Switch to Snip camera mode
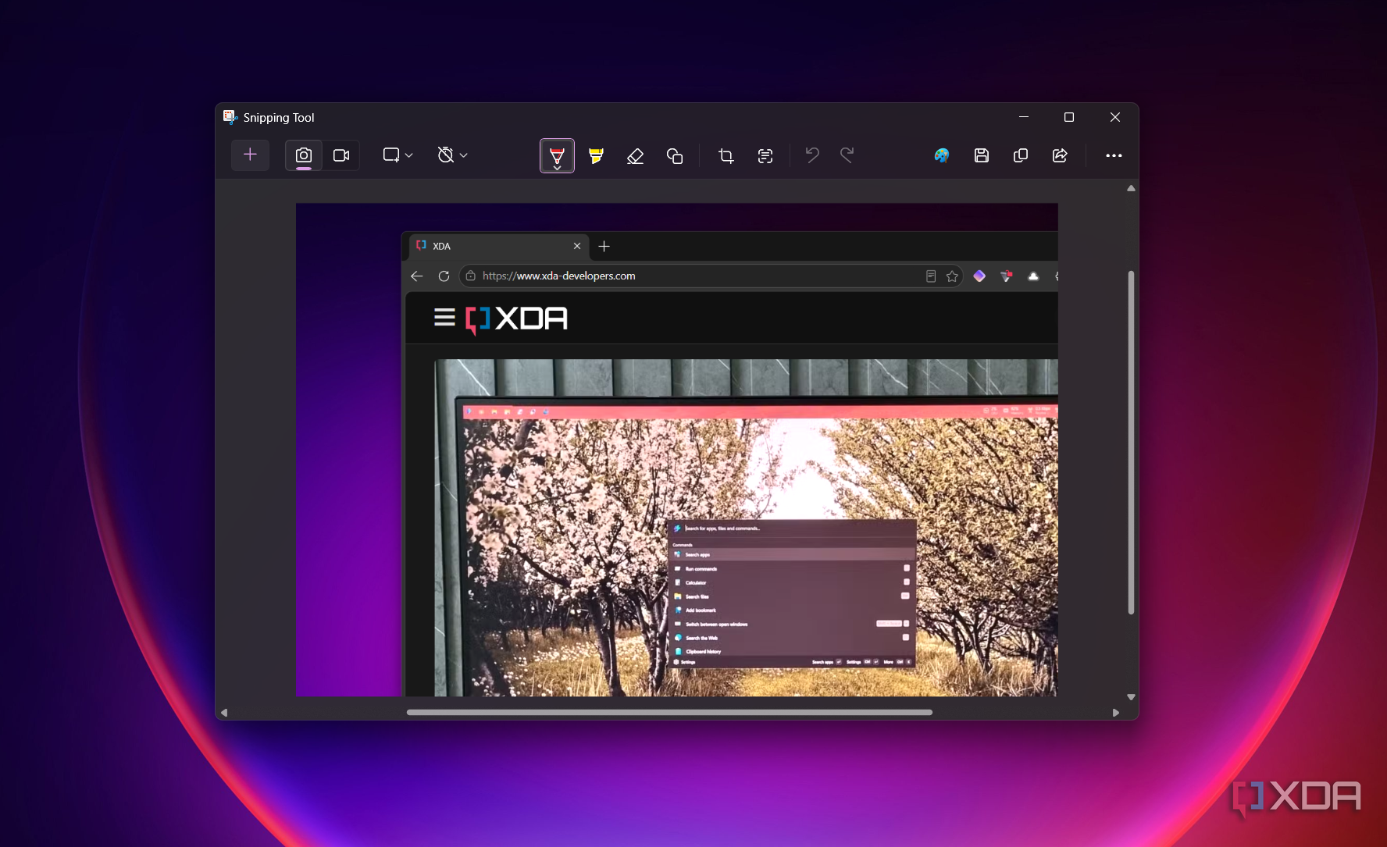 coord(304,155)
